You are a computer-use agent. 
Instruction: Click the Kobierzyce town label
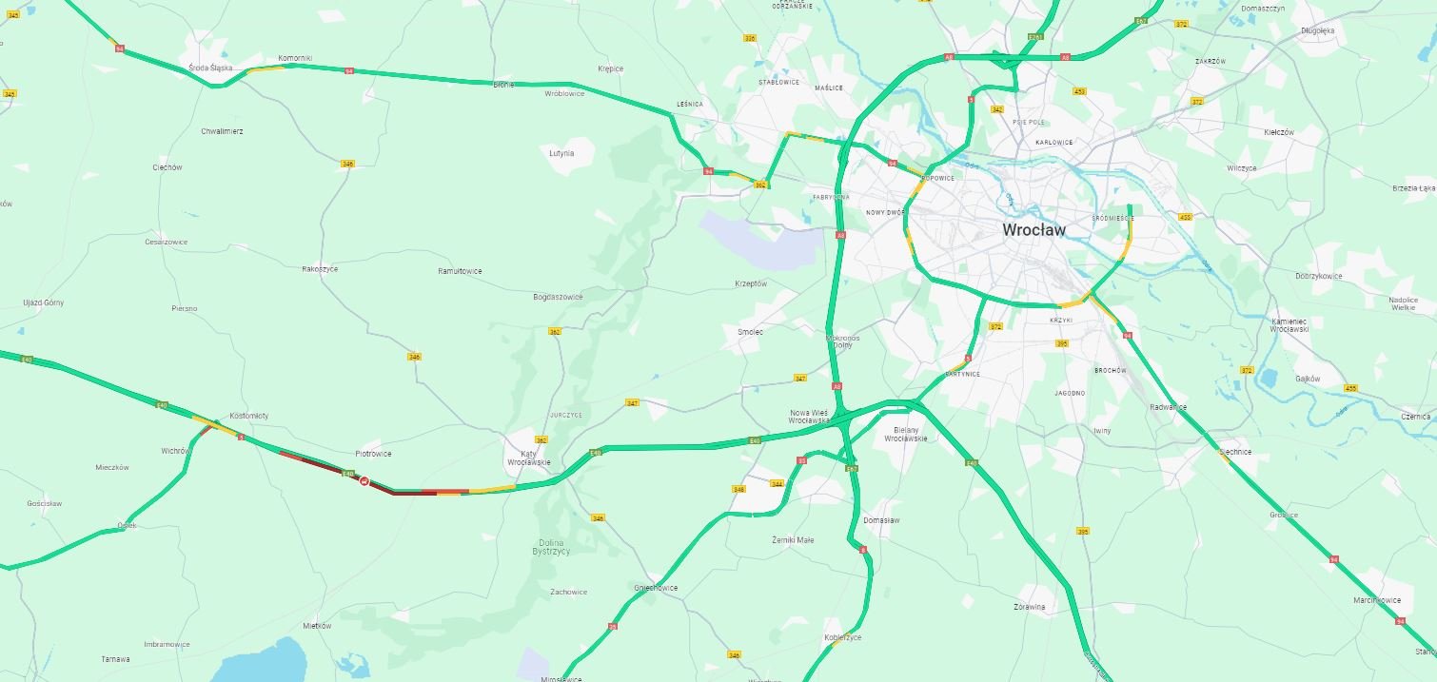pyautogui.click(x=843, y=637)
